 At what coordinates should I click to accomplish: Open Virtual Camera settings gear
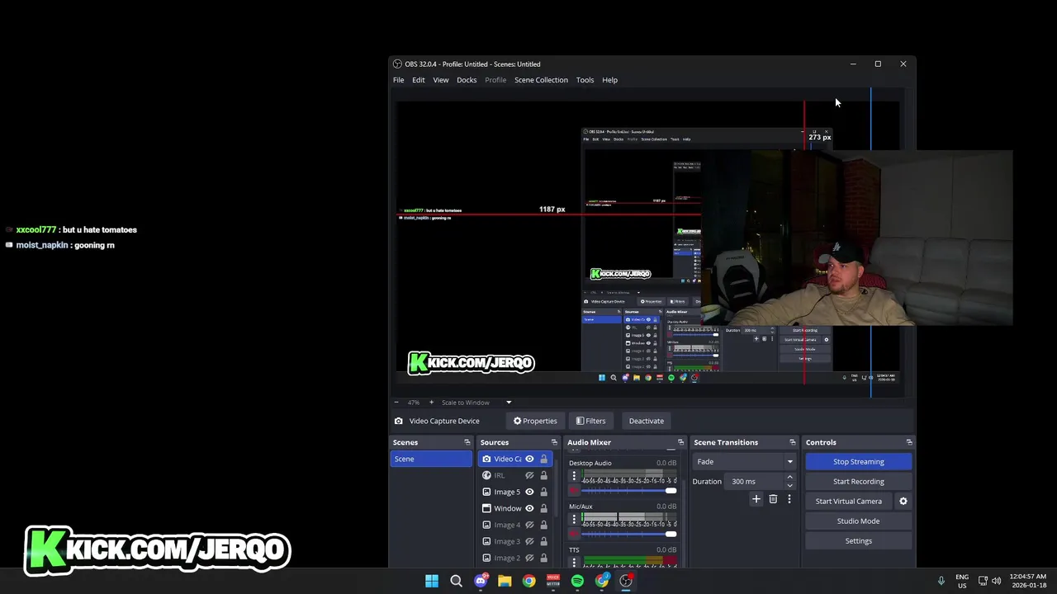[903, 501]
